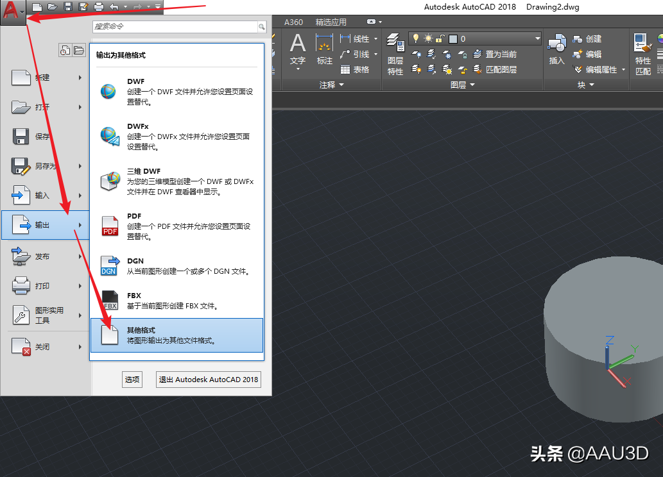663x477 pixels.
Task: Click the thaw all layers sun icon
Action: [447, 69]
